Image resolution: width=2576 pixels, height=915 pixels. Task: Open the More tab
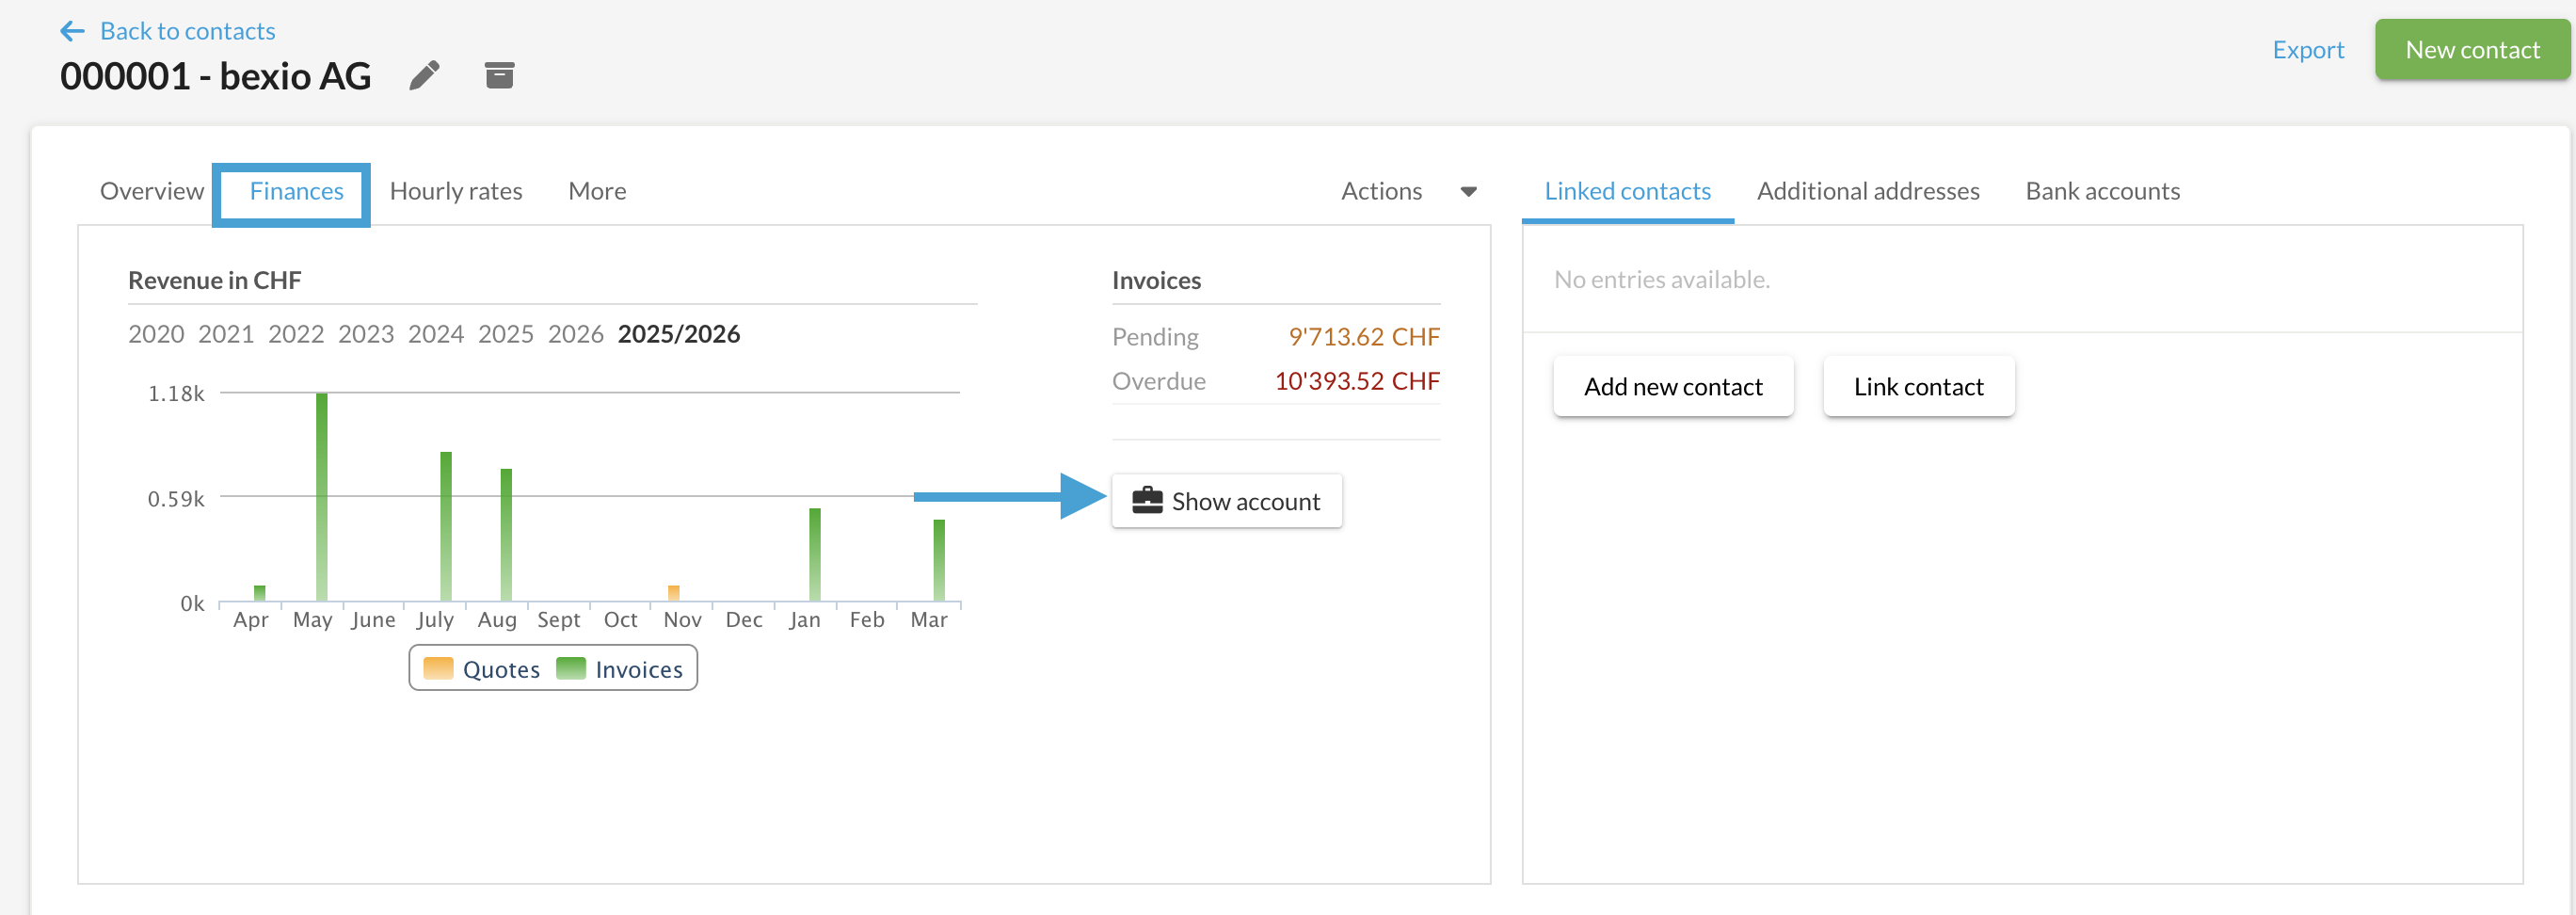pyautogui.click(x=597, y=191)
